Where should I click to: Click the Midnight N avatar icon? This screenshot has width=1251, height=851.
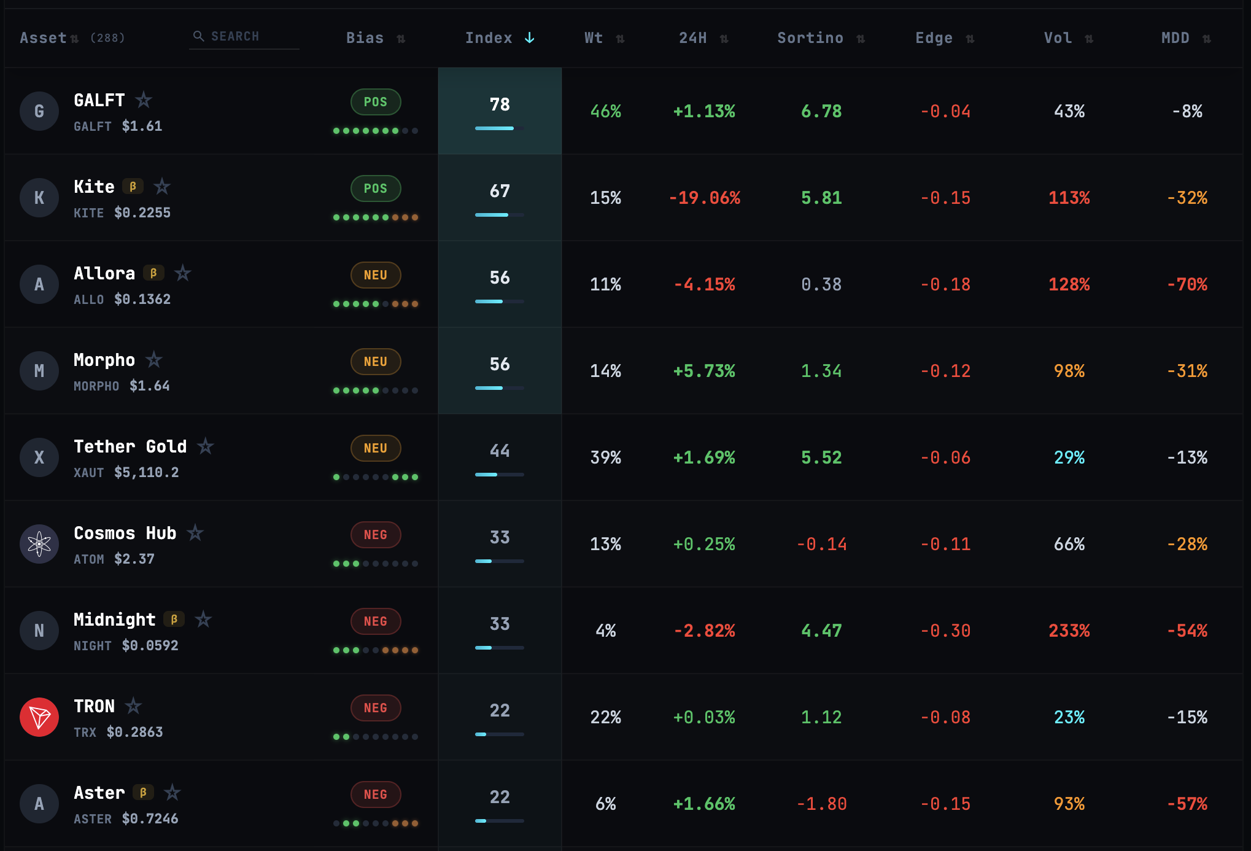tap(39, 630)
